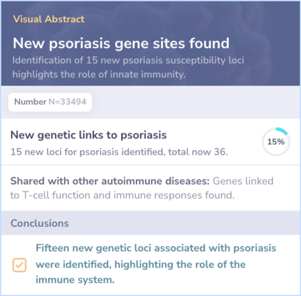Open the "New genetic links to psoriasis" heading
The image size is (301, 296).
coord(88,135)
